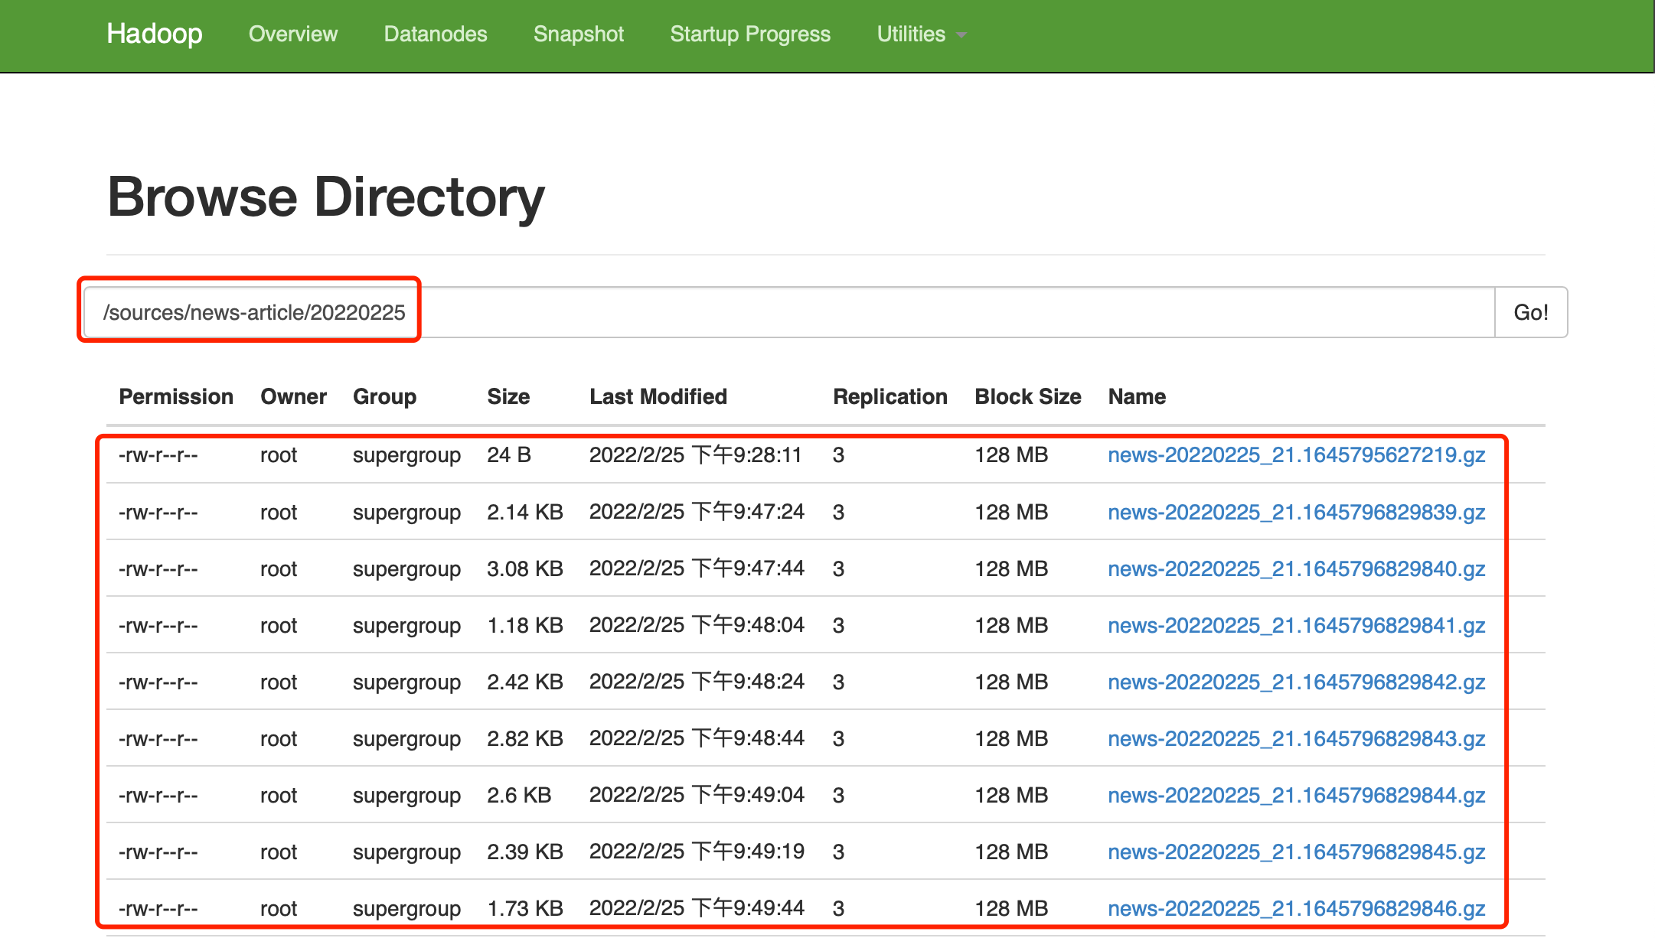Click the Go! button

[1531, 312]
